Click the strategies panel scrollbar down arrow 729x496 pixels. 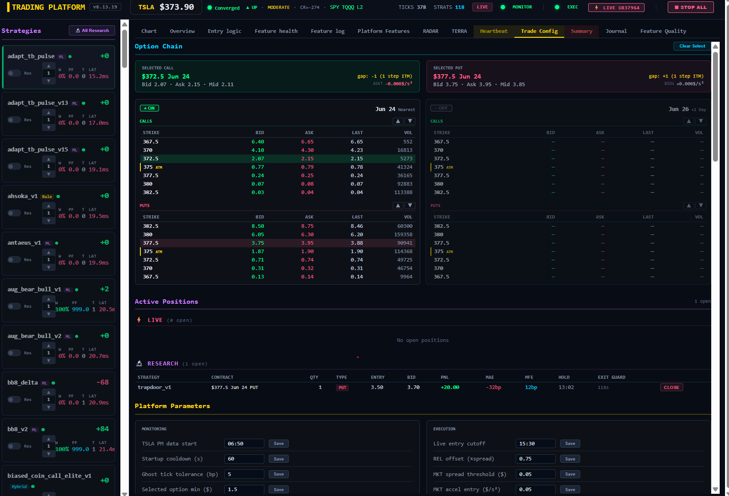coord(124,493)
